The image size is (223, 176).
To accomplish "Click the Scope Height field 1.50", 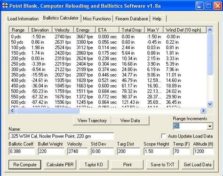I will [157, 151].
